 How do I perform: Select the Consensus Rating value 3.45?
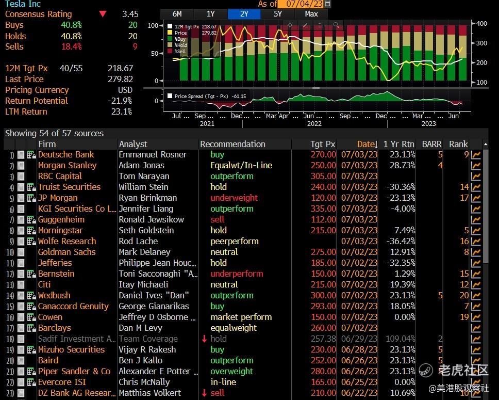[x=130, y=14]
